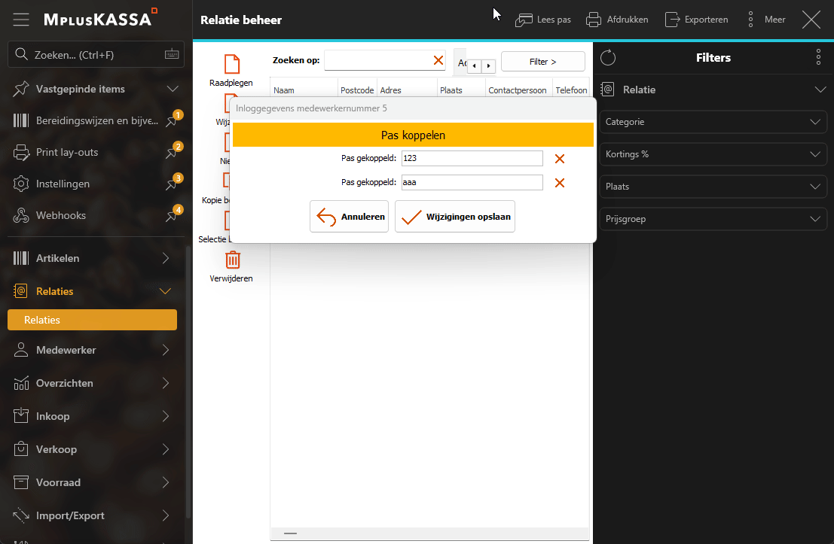Open on-screen keyboard icon in search box
Image resolution: width=834 pixels, height=544 pixels.
point(171,54)
